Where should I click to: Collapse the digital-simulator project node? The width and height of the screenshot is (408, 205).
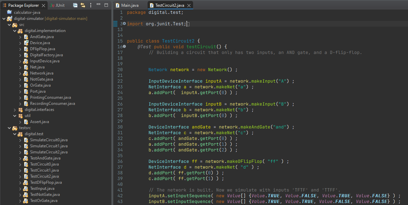pos(4,19)
